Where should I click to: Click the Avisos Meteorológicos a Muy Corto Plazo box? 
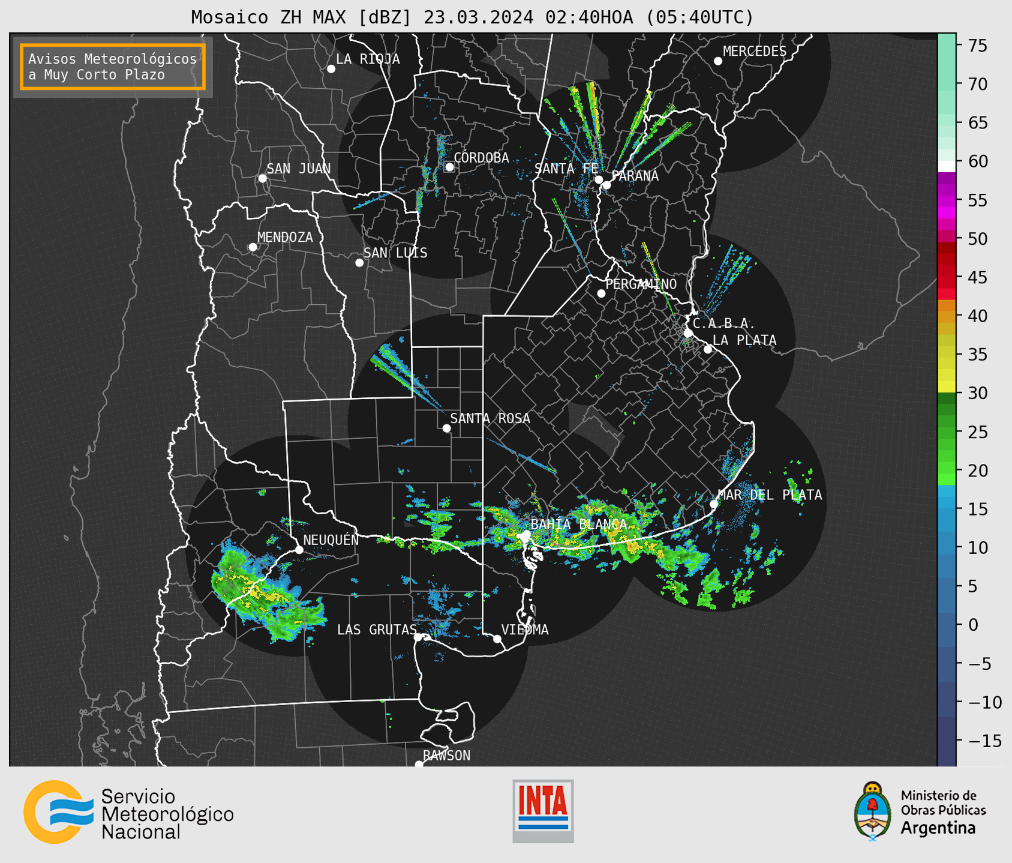113,67
